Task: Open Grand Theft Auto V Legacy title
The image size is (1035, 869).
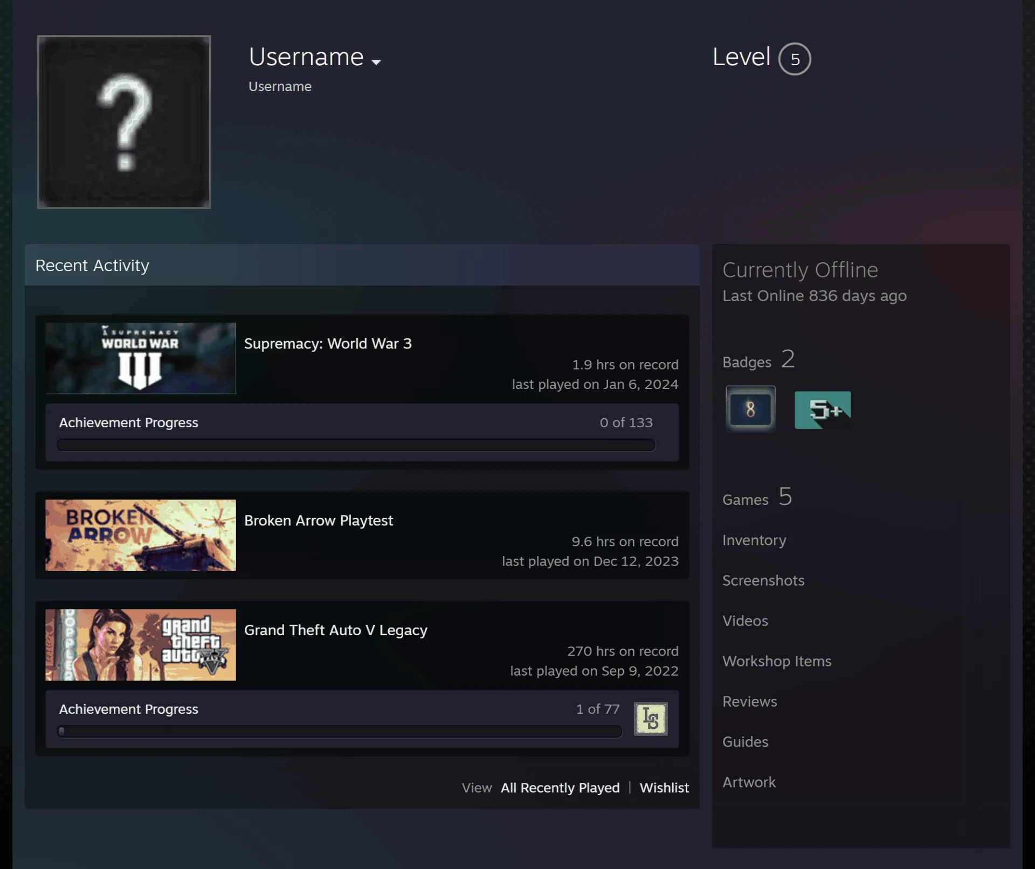Action: tap(336, 630)
